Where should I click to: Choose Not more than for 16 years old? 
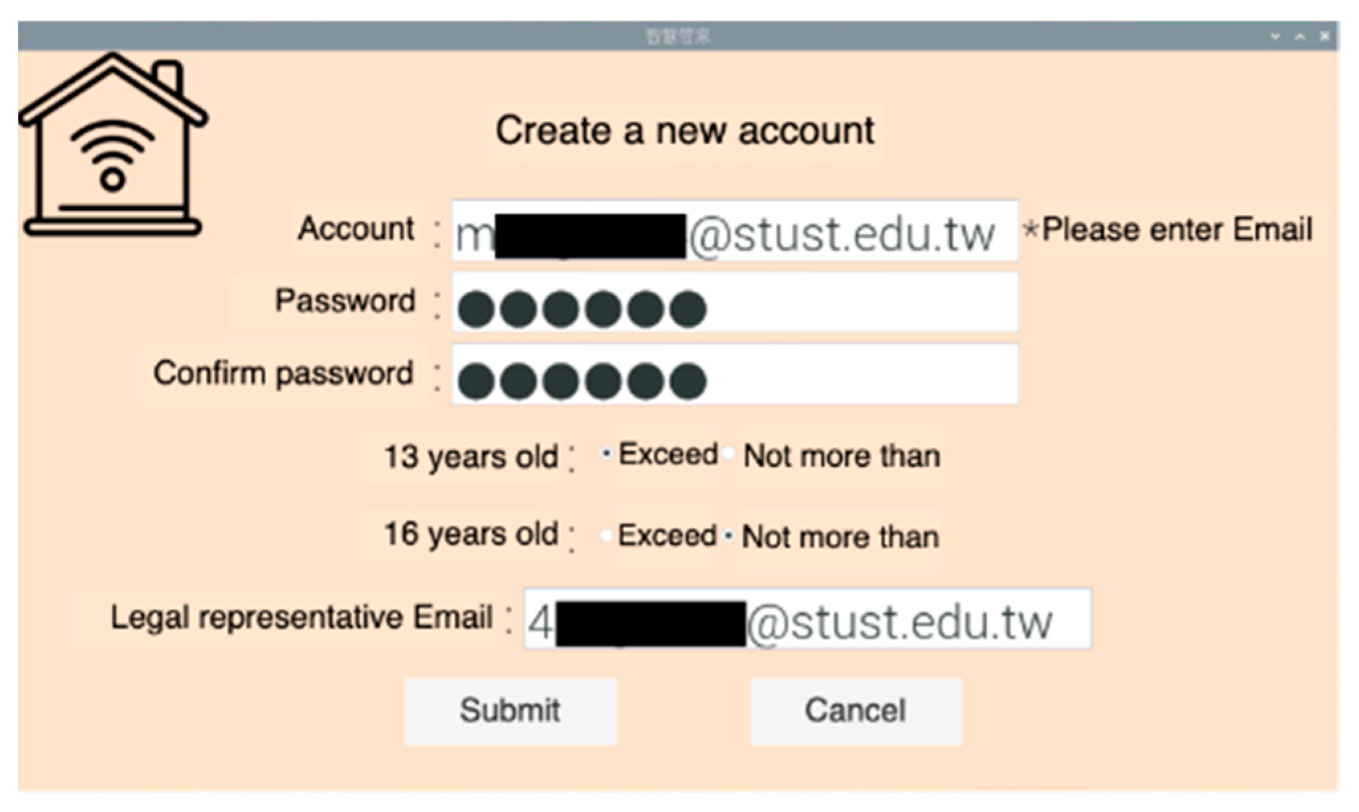point(729,535)
